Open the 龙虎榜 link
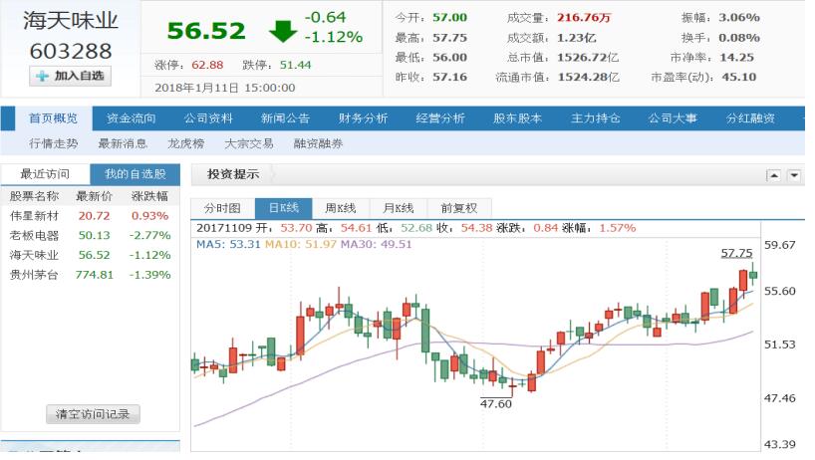Viewport: 815px width, 460px height. (x=185, y=143)
